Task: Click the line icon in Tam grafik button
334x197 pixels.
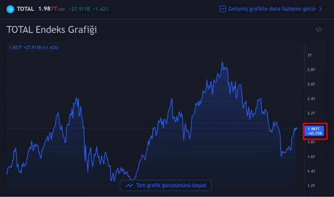Action: click(129, 185)
